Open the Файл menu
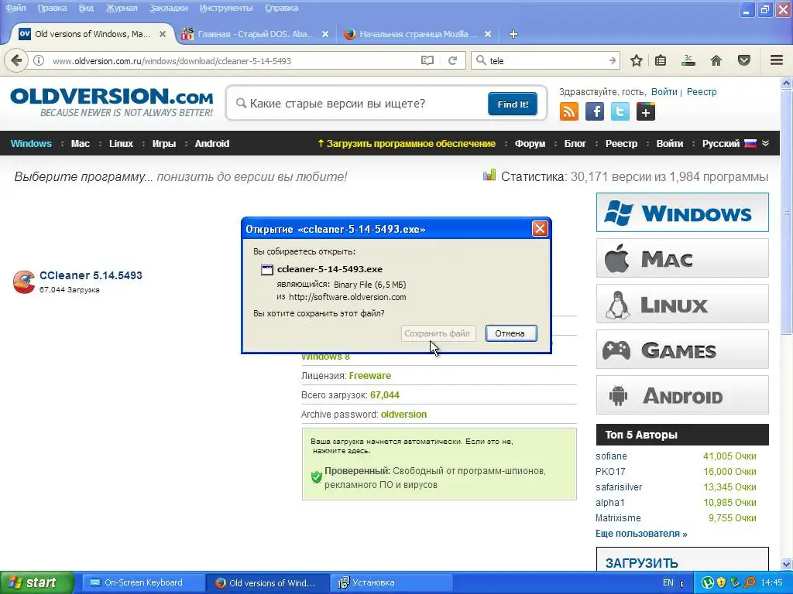This screenshot has height=594, width=793. coord(15,8)
